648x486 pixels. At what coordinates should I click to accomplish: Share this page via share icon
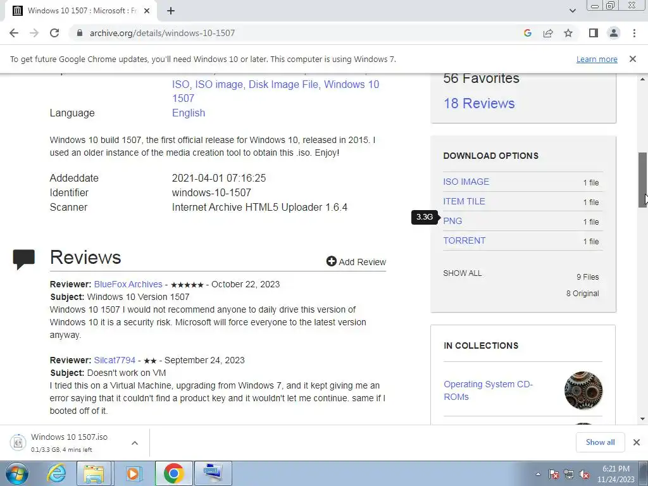tap(548, 33)
